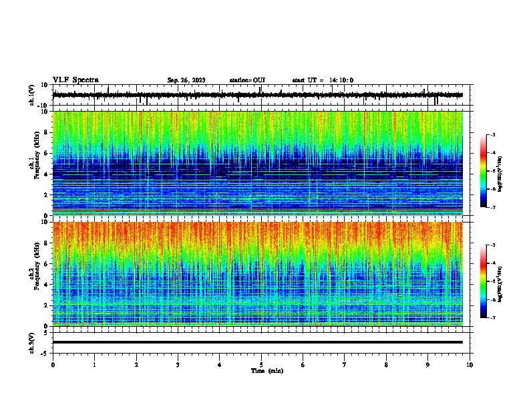Image resolution: width=529 pixels, height=409 pixels.
Task: Click the "5" tick on ch.3(V) axis
Action: click(x=46, y=332)
